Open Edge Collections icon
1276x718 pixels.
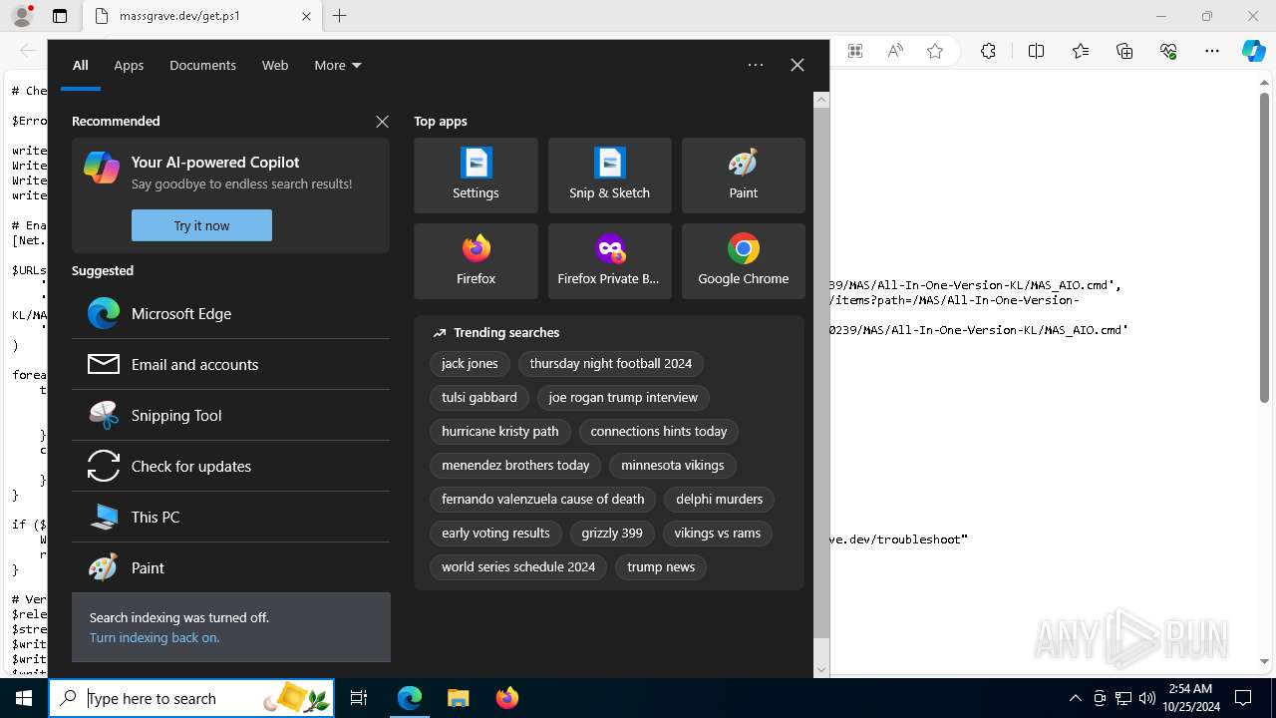[1124, 51]
